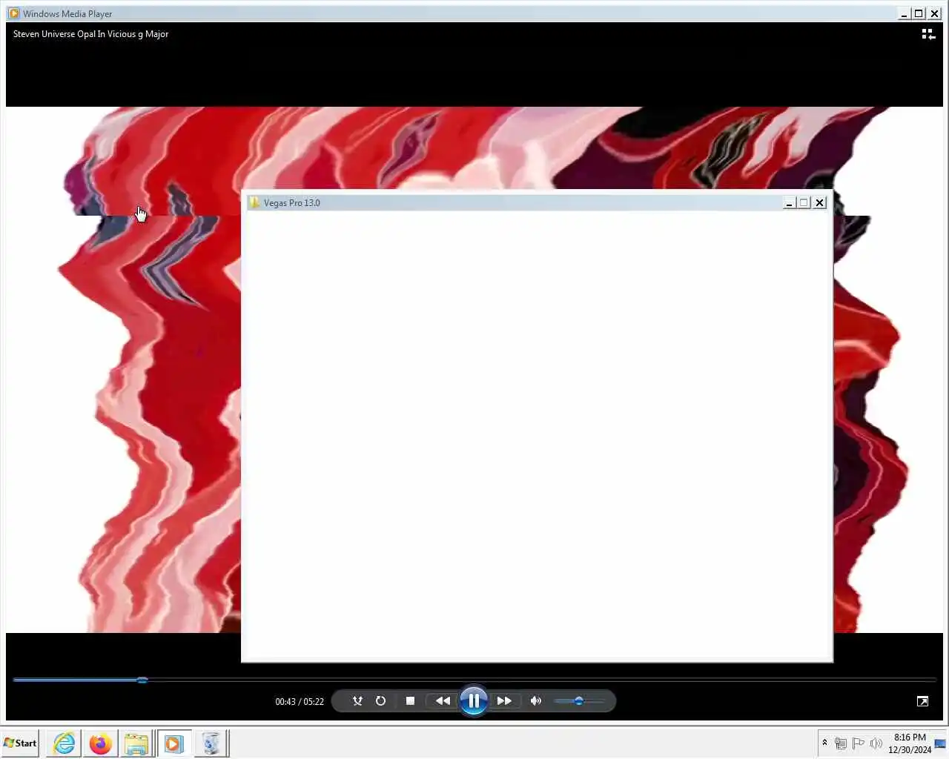Click the 00:43 / 05:22 time display
This screenshot has width=949, height=759.
(x=300, y=701)
